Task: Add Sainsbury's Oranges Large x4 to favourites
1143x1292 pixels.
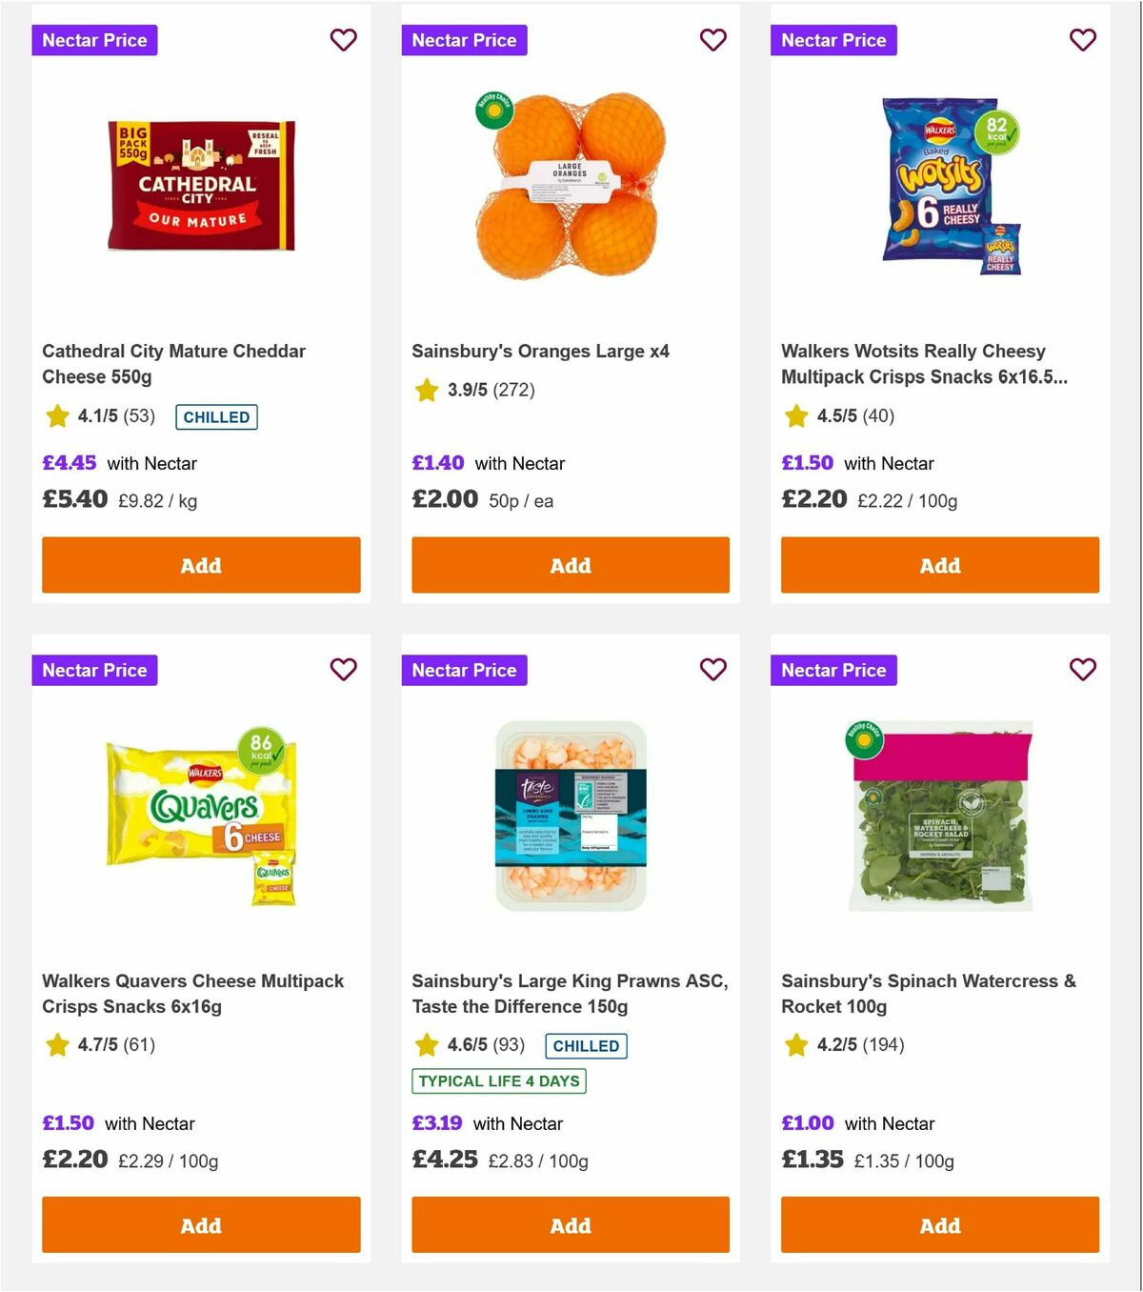Action: tap(712, 40)
